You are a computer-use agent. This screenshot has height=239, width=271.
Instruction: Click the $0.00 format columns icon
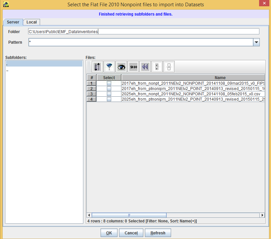pos(133,67)
